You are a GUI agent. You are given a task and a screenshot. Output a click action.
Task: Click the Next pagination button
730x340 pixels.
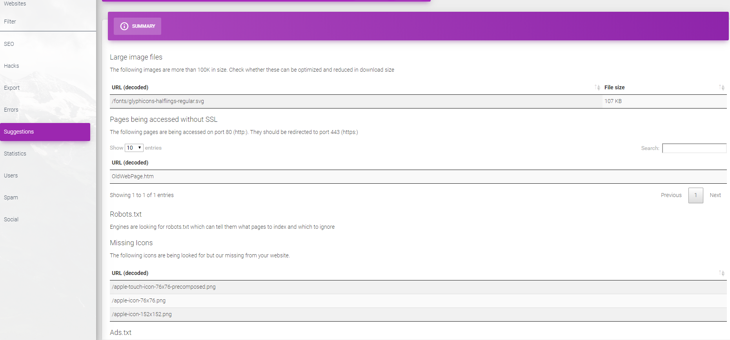tap(715, 195)
